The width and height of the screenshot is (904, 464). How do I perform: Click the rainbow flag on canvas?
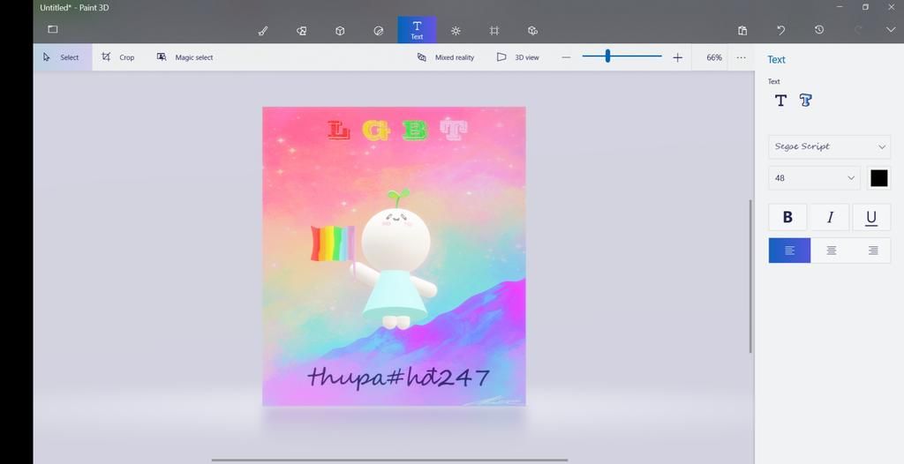point(333,243)
